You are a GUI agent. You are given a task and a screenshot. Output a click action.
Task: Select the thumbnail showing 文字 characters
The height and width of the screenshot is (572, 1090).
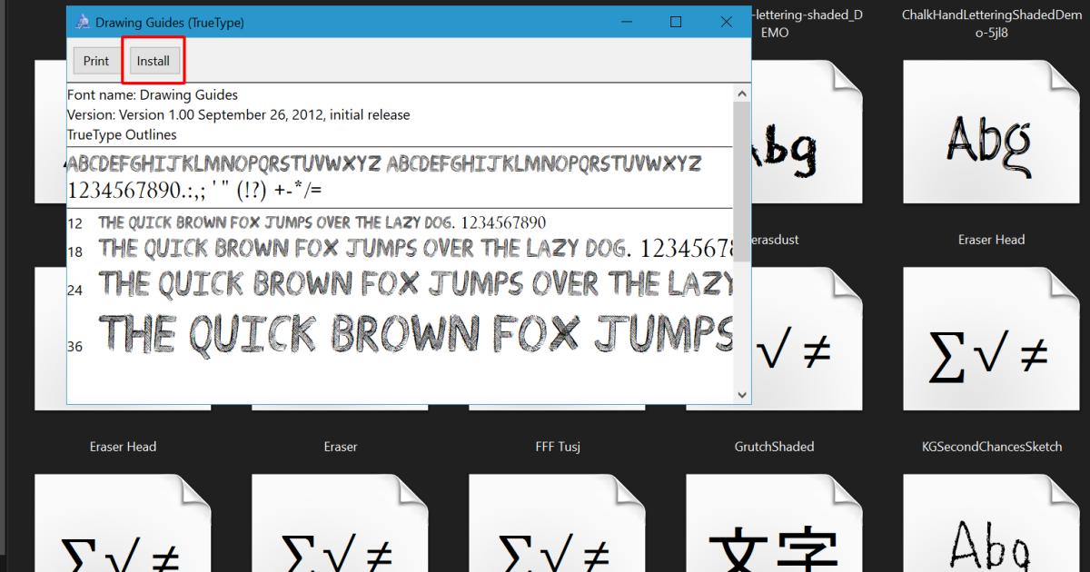click(x=775, y=531)
